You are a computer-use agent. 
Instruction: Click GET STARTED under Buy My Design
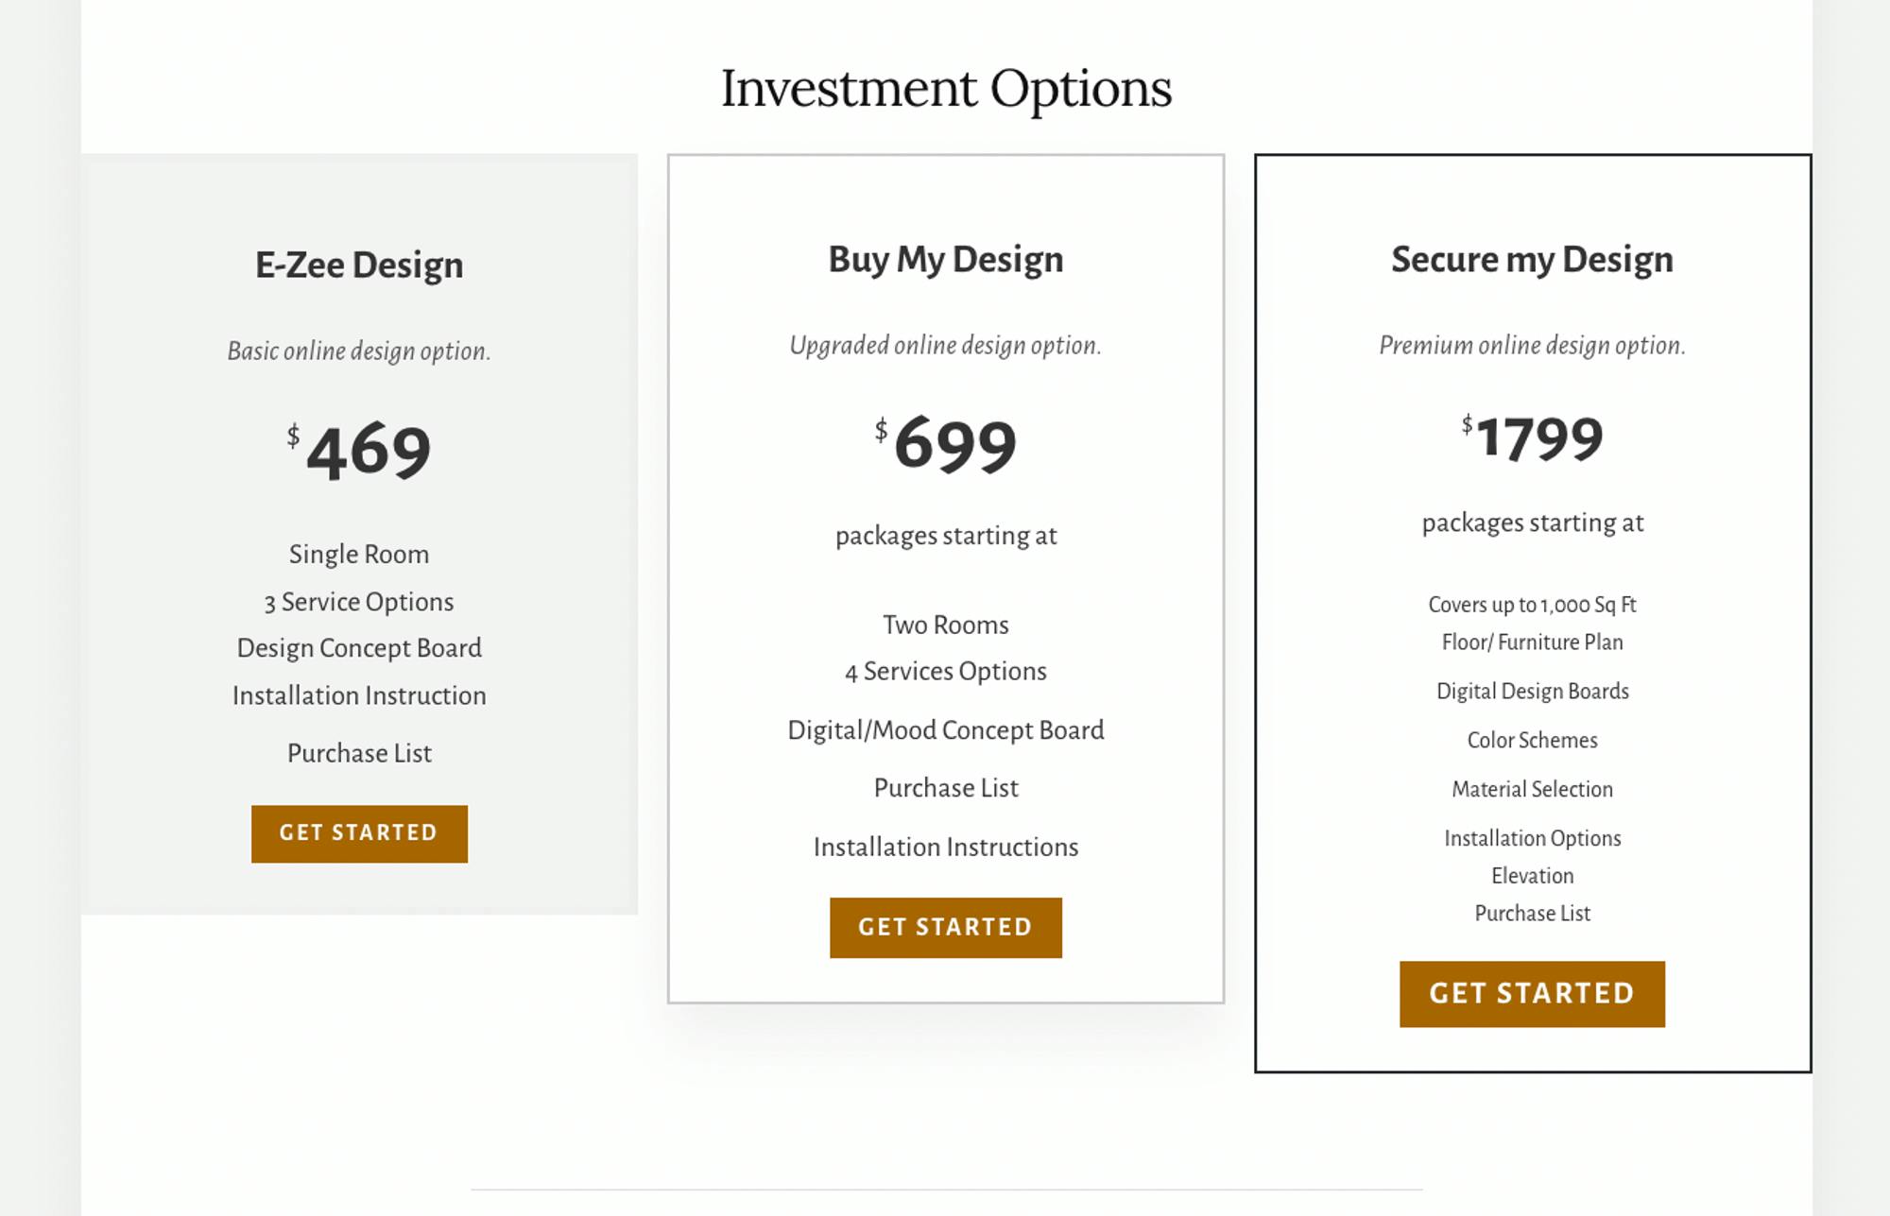(946, 927)
